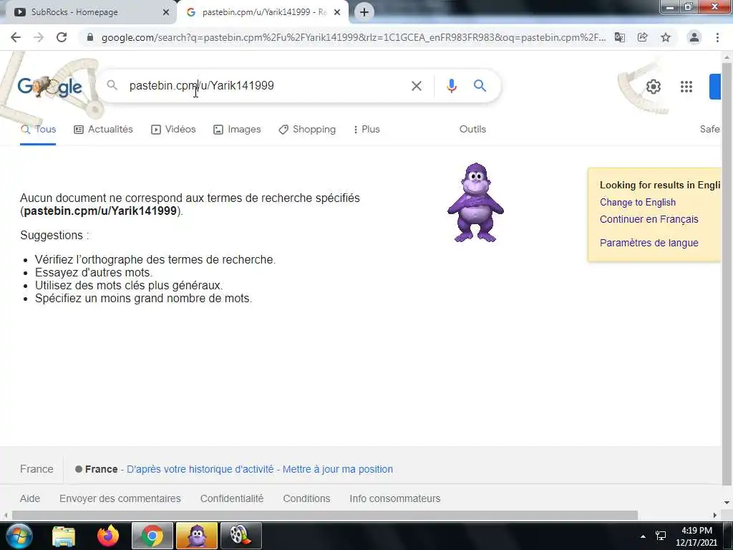Share this page icon
This screenshot has width=733, height=550.
(x=643, y=37)
